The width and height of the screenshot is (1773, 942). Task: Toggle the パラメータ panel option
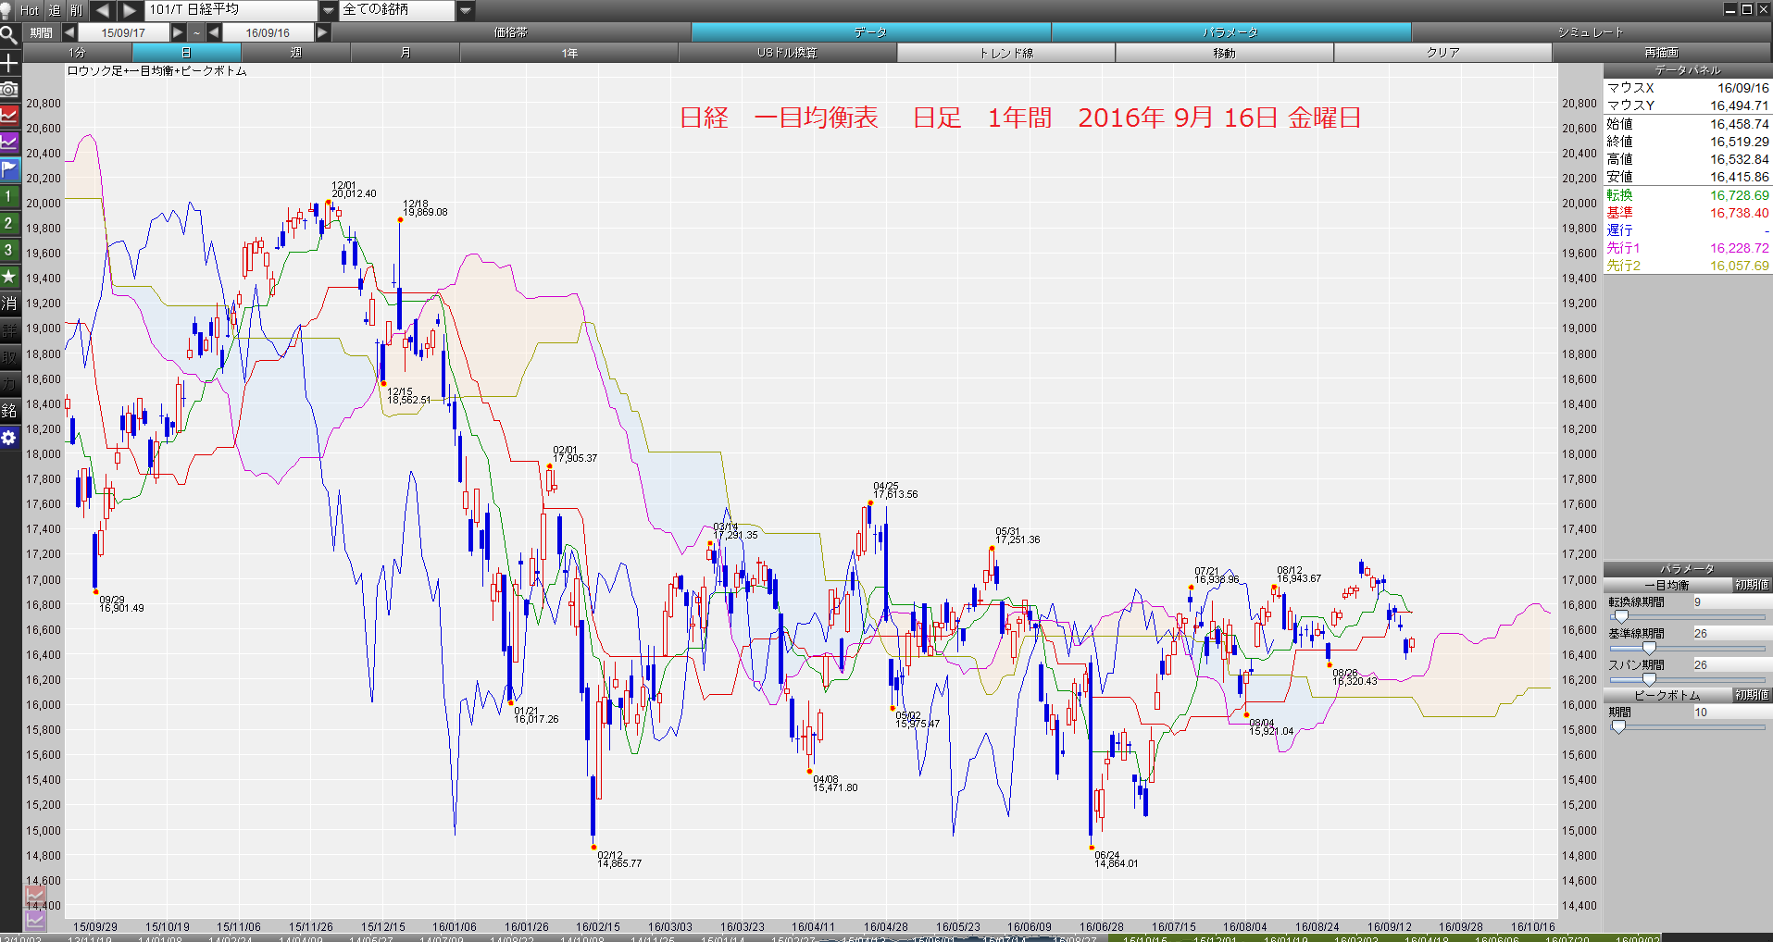click(1231, 32)
